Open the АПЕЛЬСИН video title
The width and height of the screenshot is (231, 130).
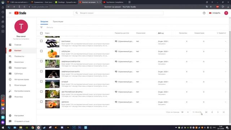pos(66,51)
